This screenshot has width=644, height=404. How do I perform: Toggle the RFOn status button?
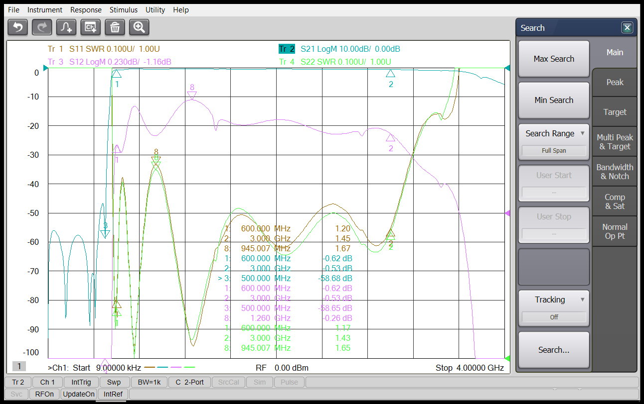pos(44,394)
